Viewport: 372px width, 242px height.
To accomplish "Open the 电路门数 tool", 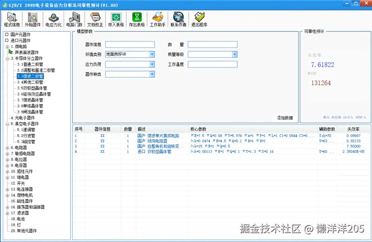I will tap(74, 19).
